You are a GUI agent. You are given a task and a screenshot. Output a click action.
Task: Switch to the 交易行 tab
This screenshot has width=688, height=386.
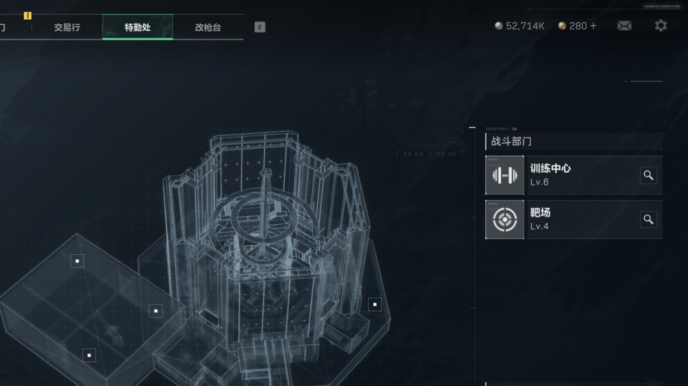(67, 27)
